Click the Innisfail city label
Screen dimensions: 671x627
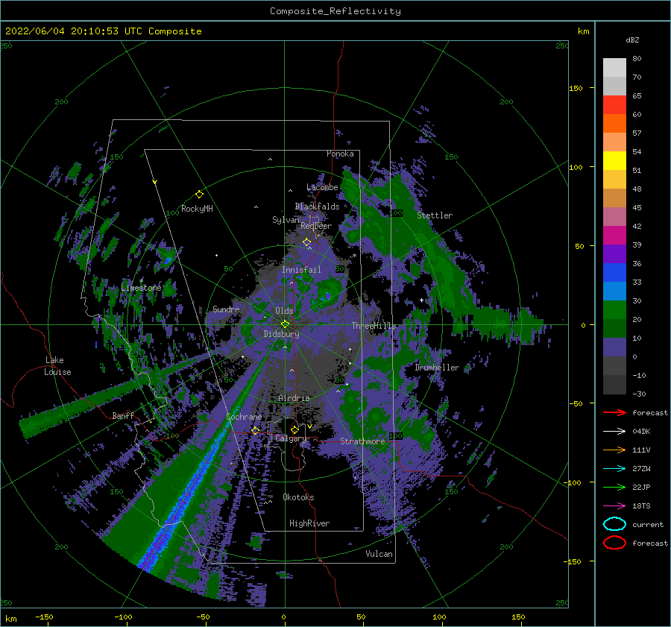tap(301, 270)
